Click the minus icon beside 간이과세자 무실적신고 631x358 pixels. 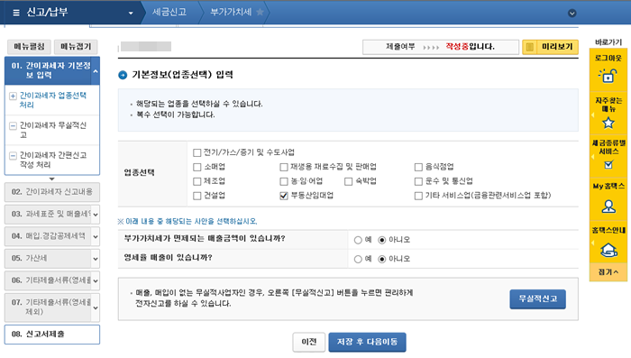point(13,126)
